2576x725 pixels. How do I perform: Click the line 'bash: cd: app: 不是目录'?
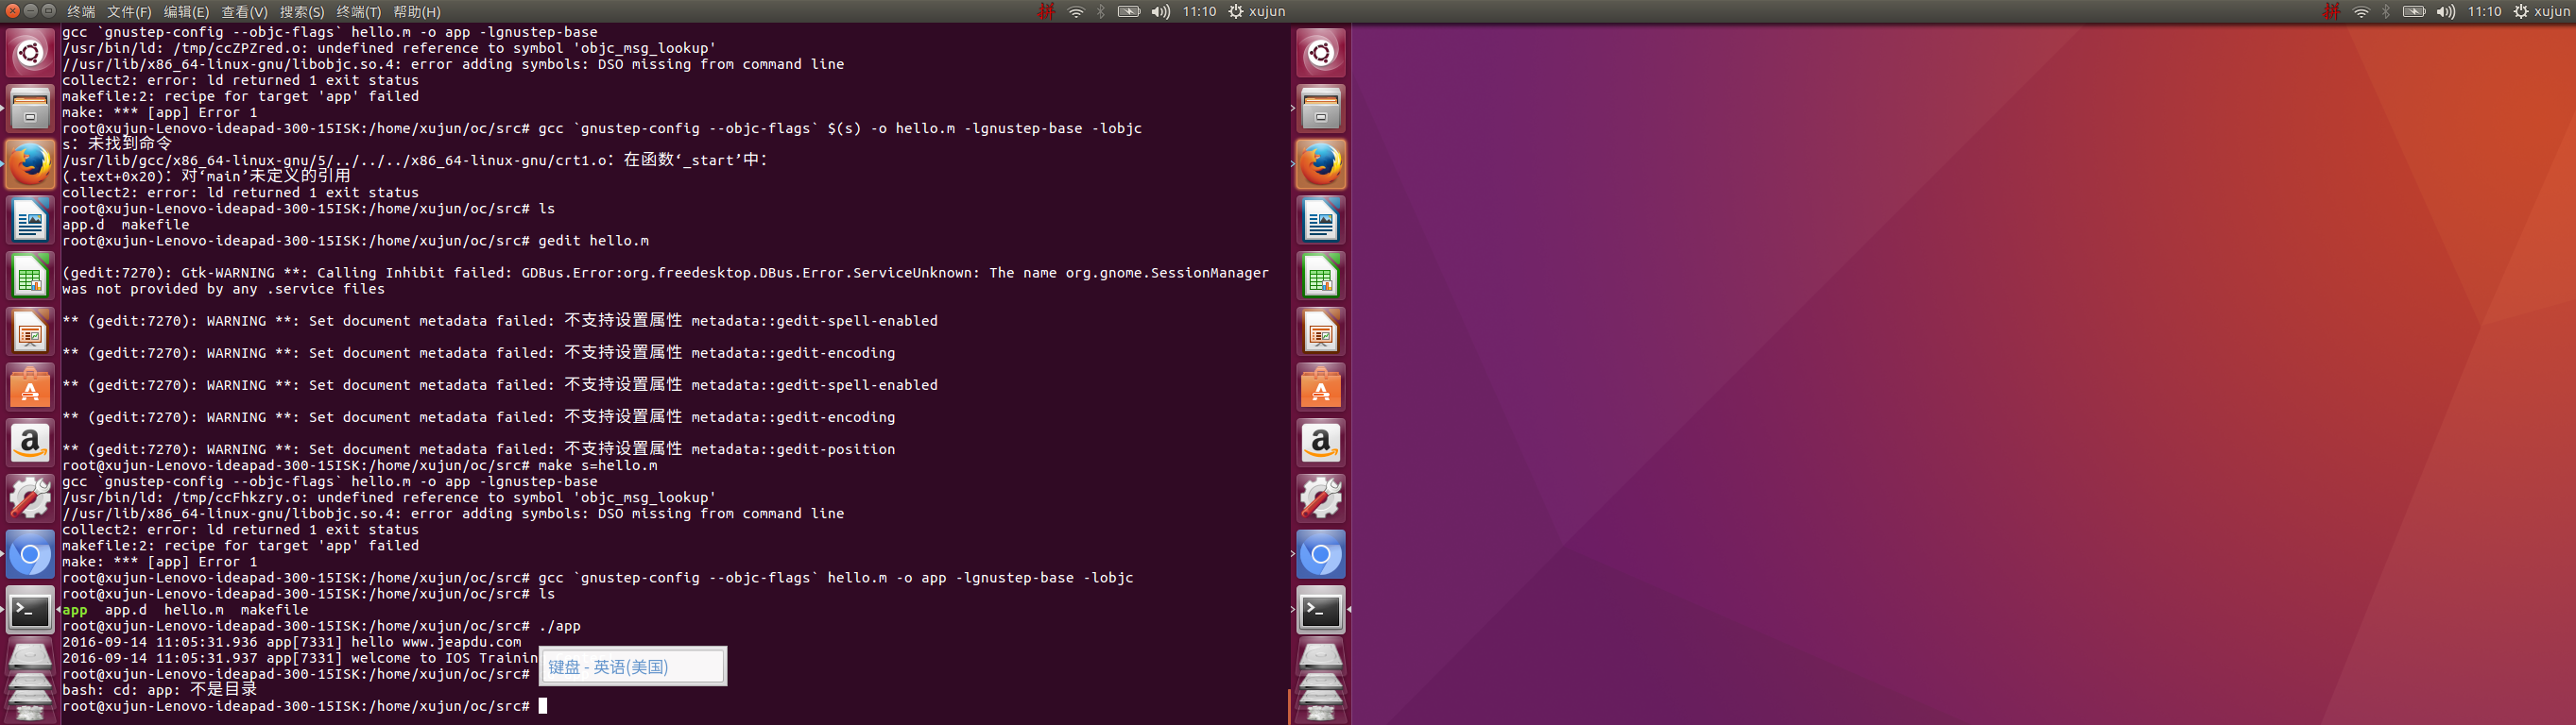pyautogui.click(x=160, y=690)
